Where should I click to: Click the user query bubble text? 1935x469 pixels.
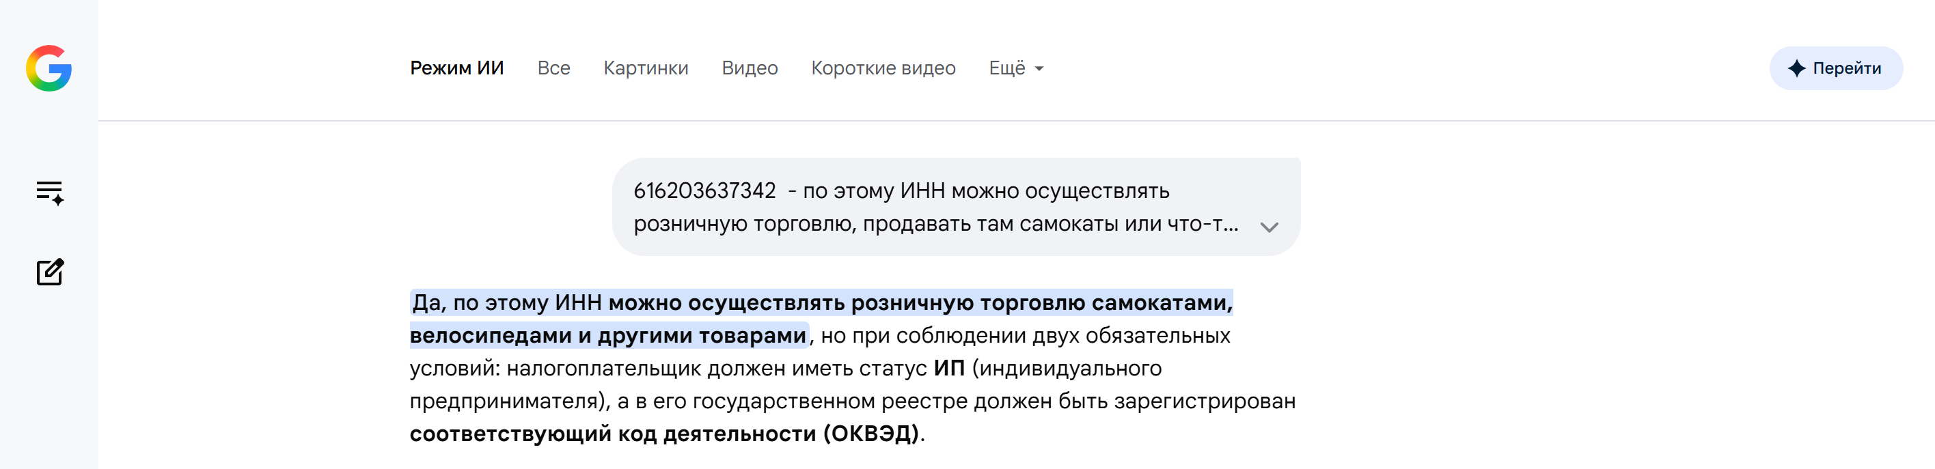pyautogui.click(x=937, y=207)
